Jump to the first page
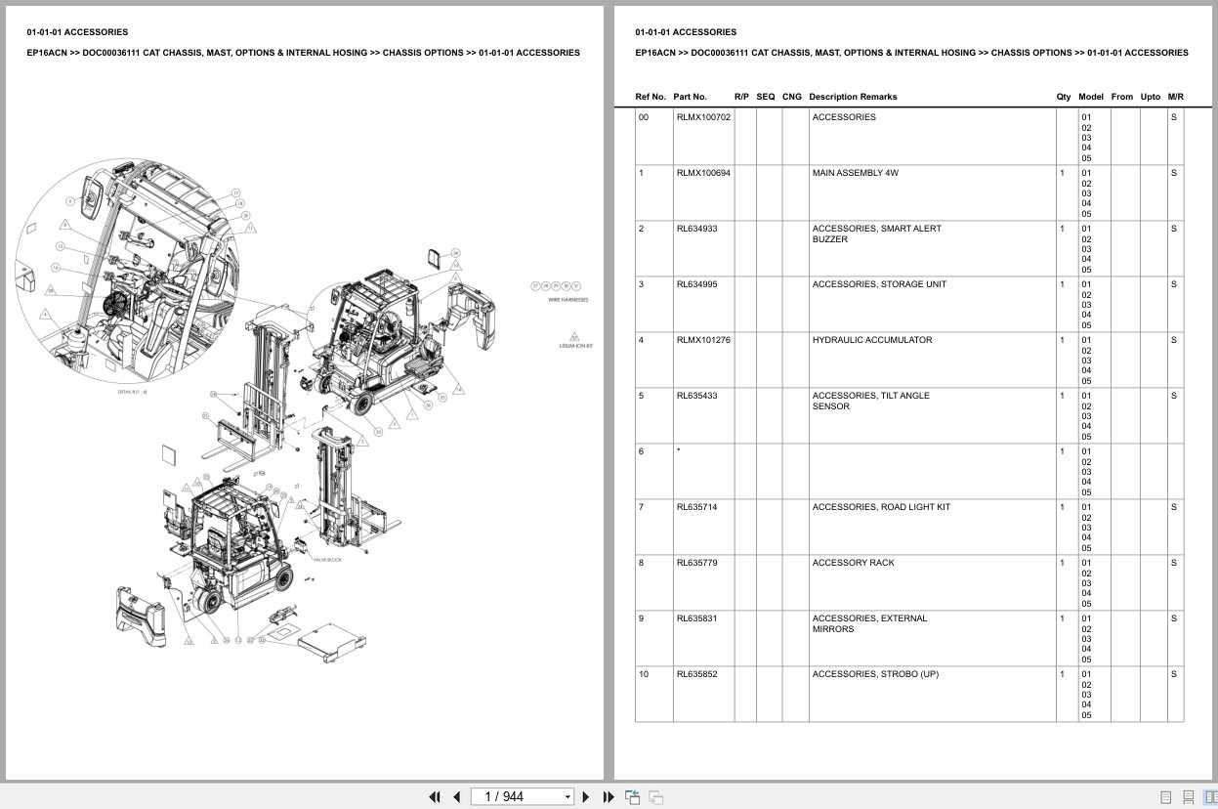Viewport: 1218px width, 809px height. pyautogui.click(x=434, y=797)
